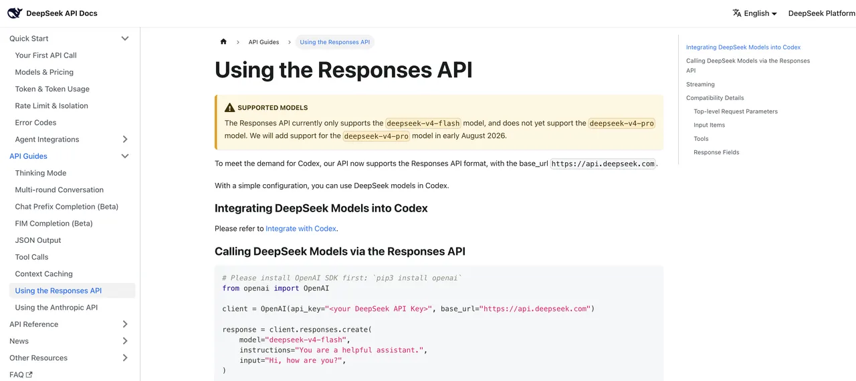
Task: Collapse the API Guides section chevron
Action: [x=125, y=156]
